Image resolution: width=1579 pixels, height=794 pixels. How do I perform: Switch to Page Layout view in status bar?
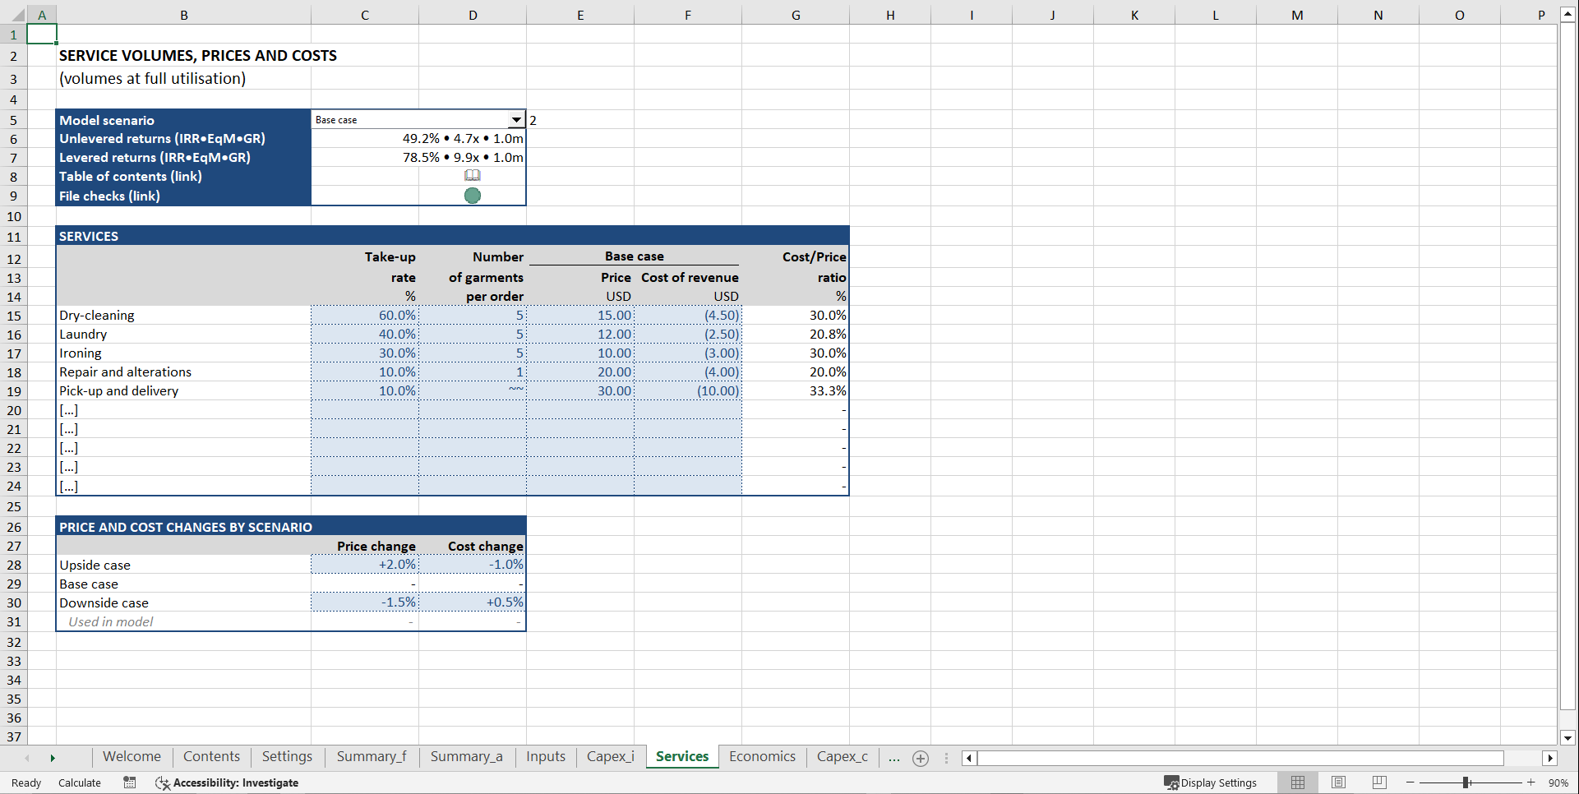pyautogui.click(x=1338, y=782)
